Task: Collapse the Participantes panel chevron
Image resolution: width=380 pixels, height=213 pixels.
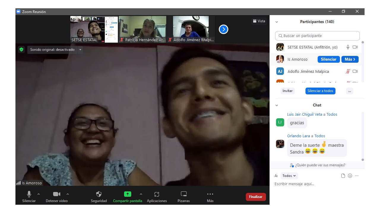Action: (277, 22)
